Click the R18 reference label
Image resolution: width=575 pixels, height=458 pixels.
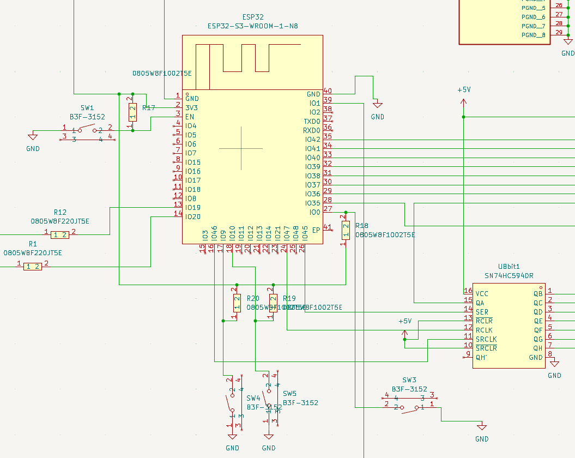tap(361, 225)
